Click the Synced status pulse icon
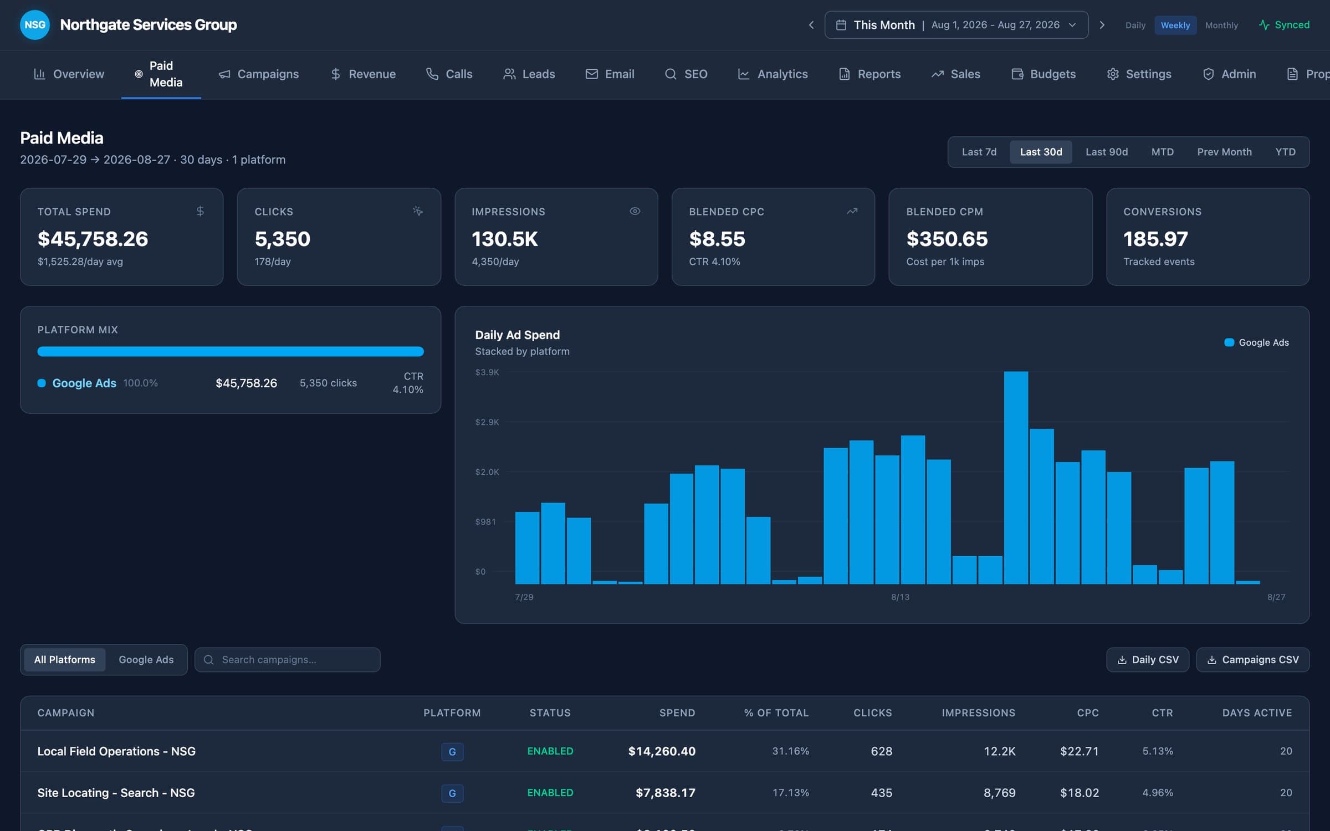1330x831 pixels. pos(1264,25)
